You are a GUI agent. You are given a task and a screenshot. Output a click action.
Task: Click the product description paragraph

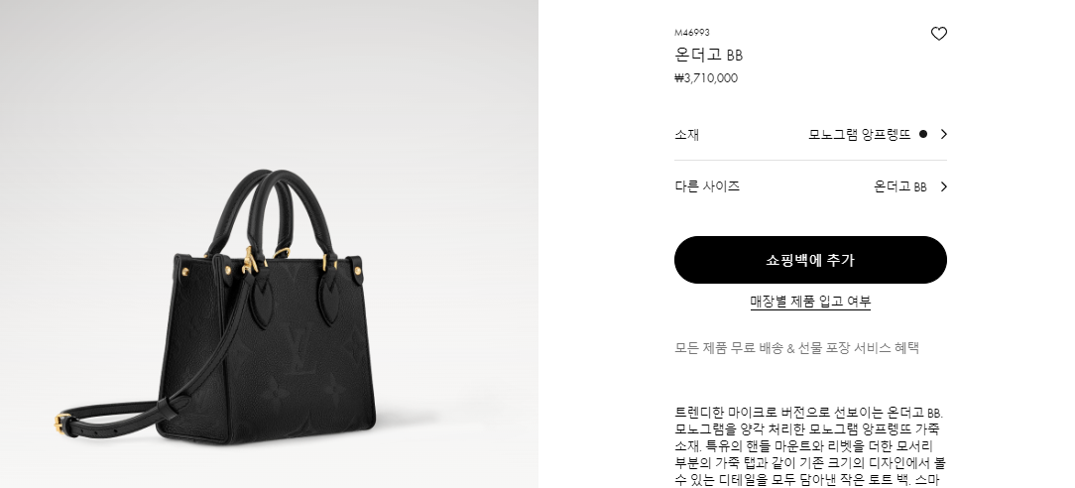810,447
